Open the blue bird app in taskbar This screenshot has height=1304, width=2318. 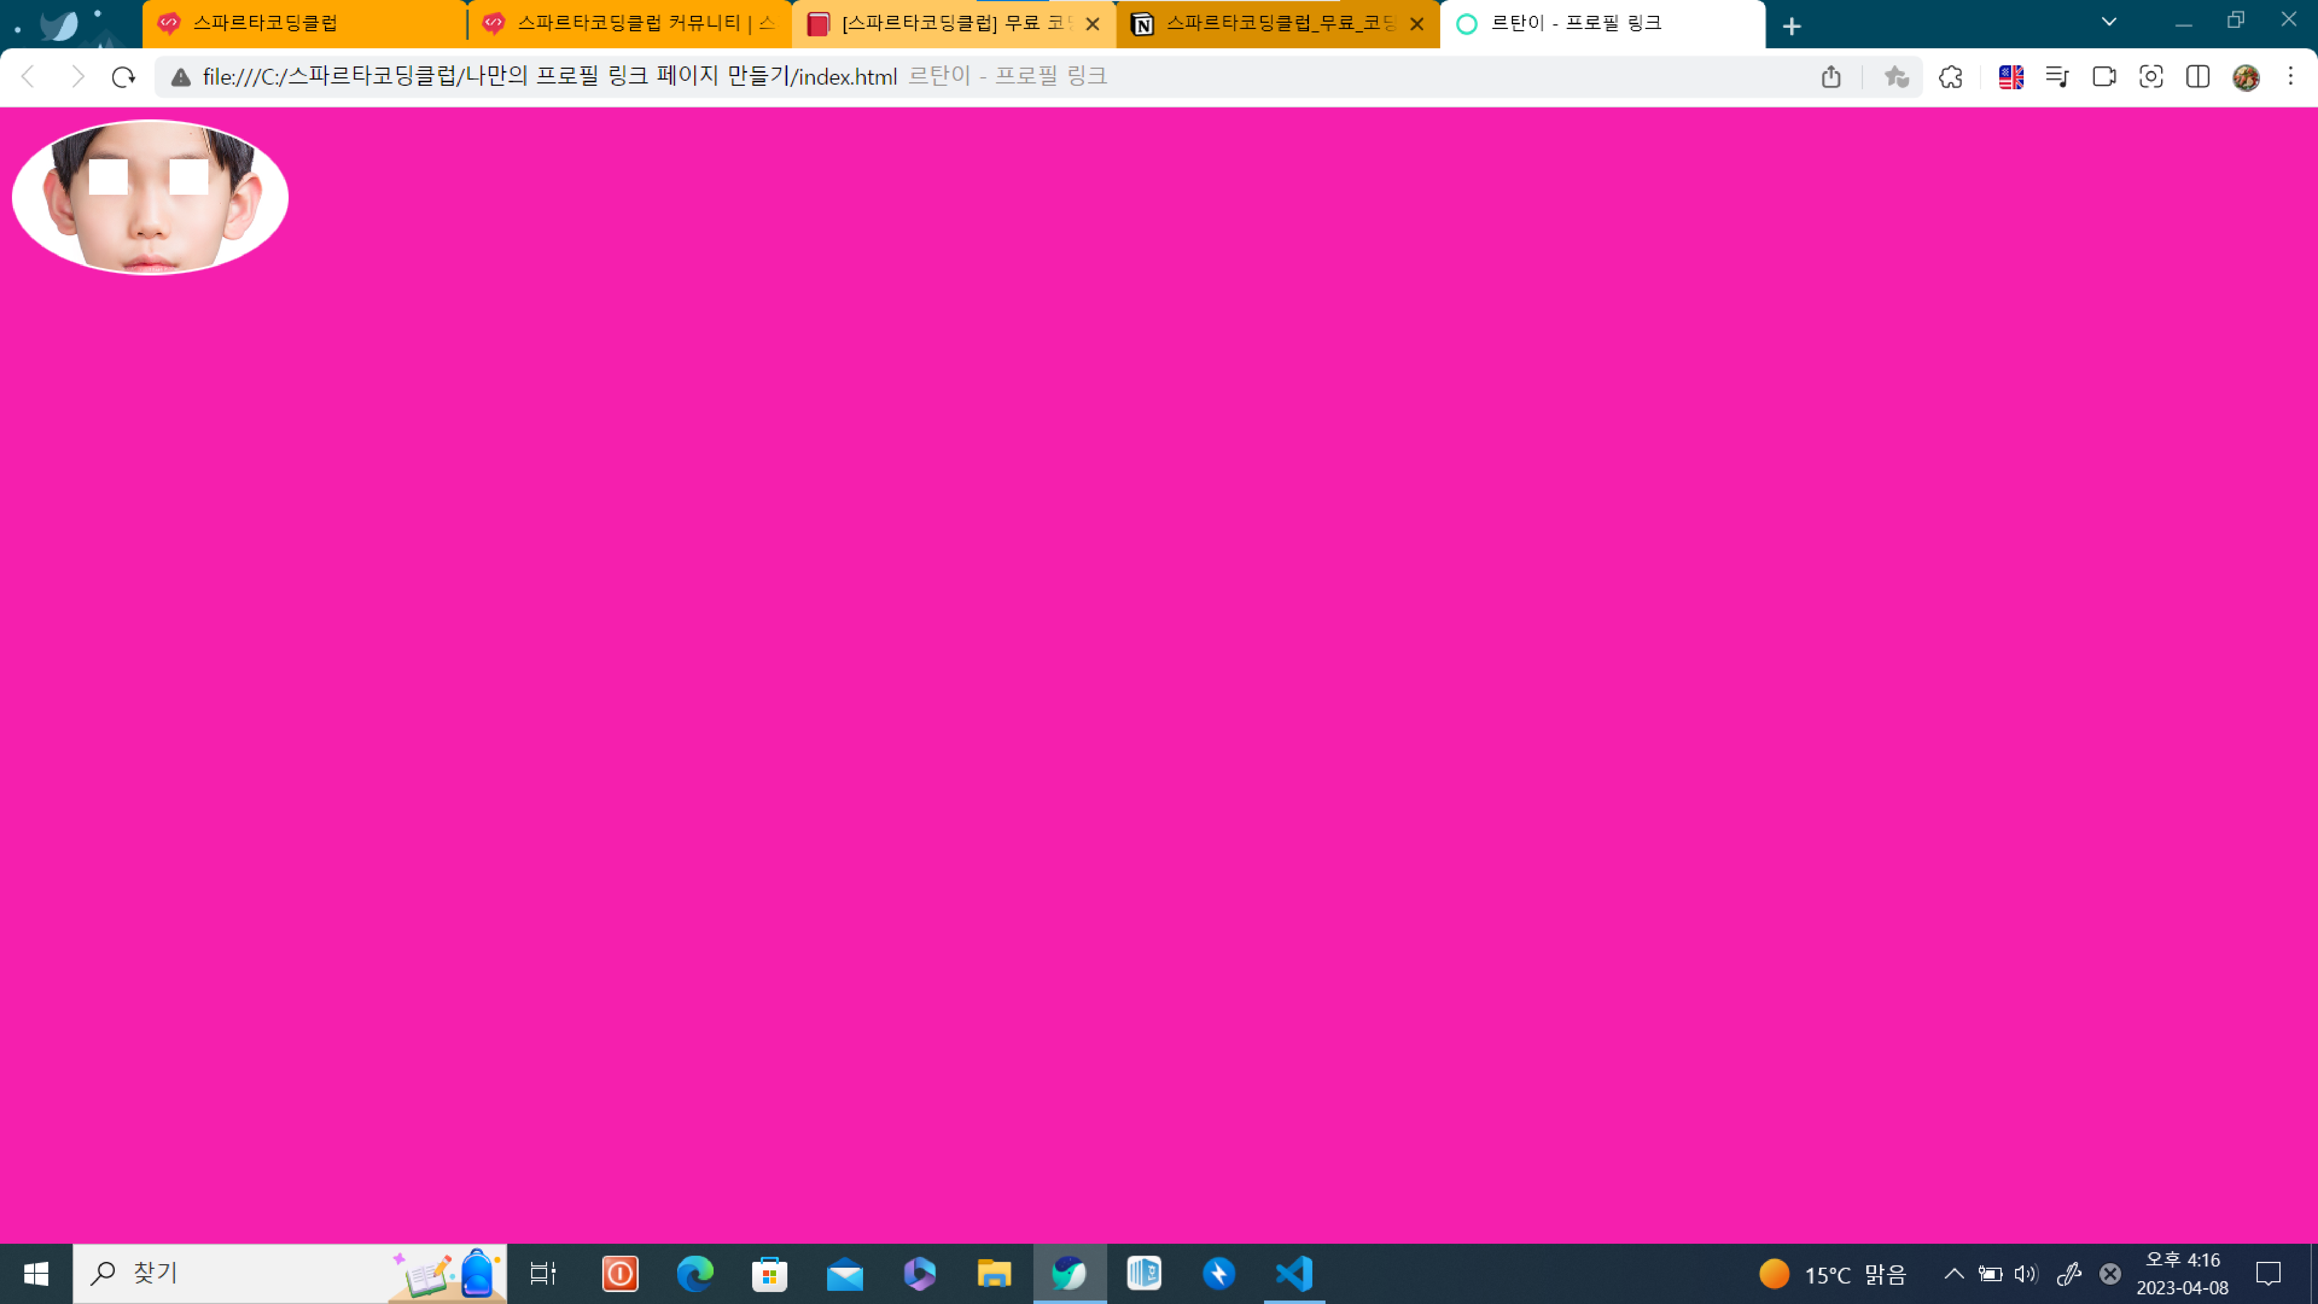[x=1219, y=1273]
